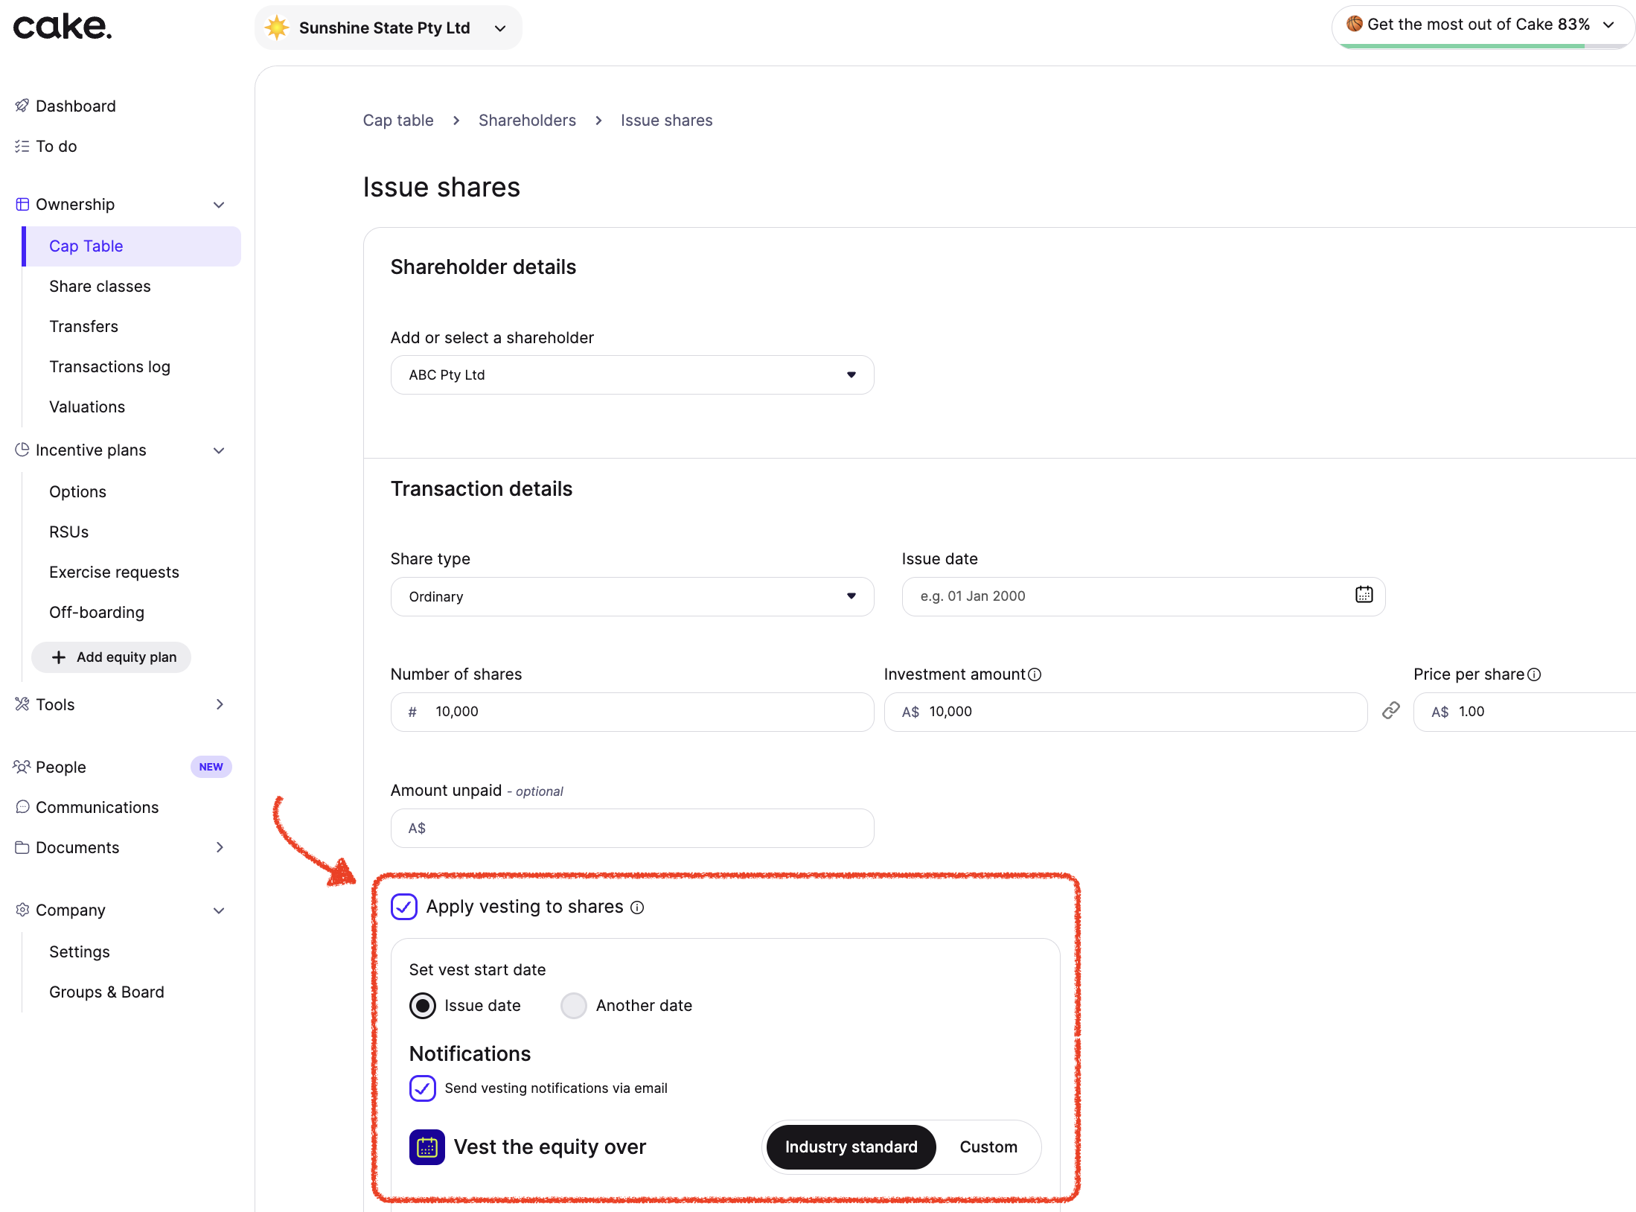Image resolution: width=1636 pixels, height=1212 pixels.
Task: Click the link icon between amount and price
Action: (1390, 711)
